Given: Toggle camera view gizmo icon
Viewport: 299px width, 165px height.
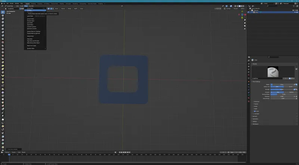Looking at the screenshot, I should [x=245, y=26].
